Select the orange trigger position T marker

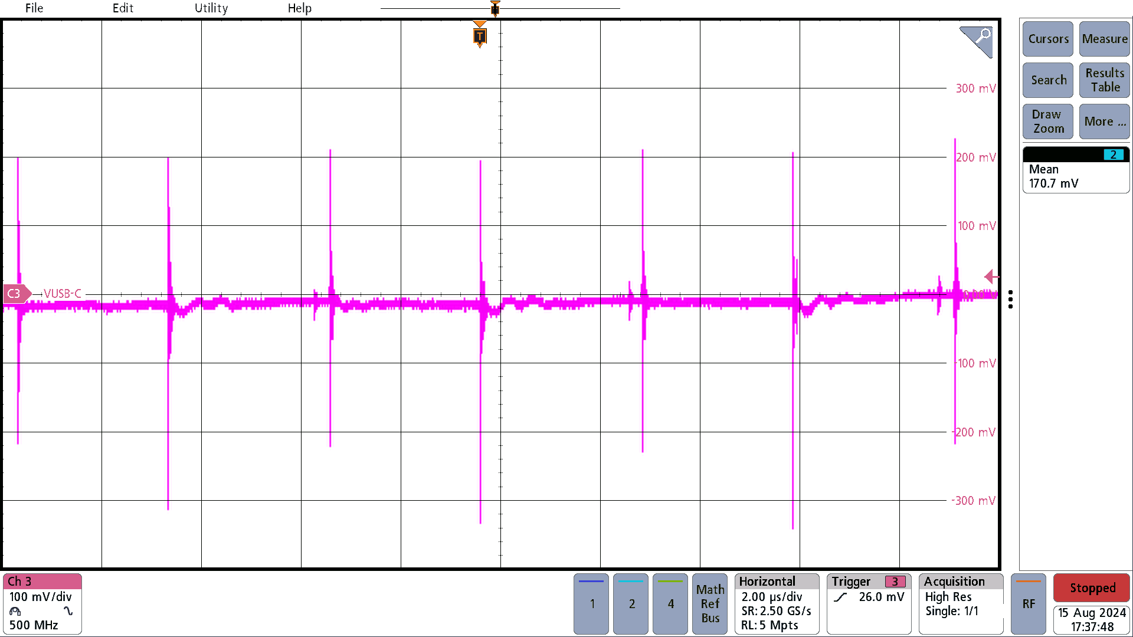tap(480, 35)
